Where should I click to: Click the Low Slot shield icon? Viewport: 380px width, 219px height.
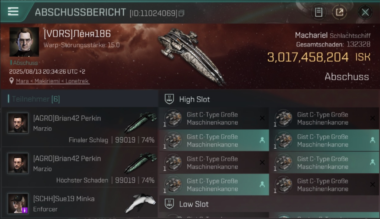[169, 204]
